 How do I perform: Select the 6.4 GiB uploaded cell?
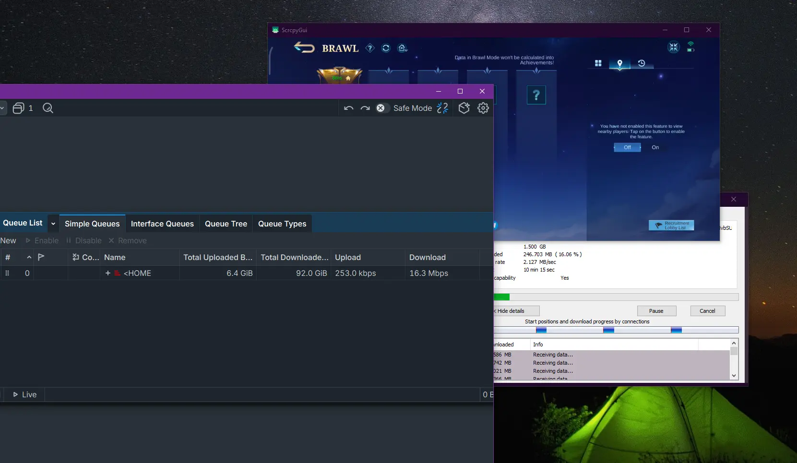pyautogui.click(x=218, y=273)
